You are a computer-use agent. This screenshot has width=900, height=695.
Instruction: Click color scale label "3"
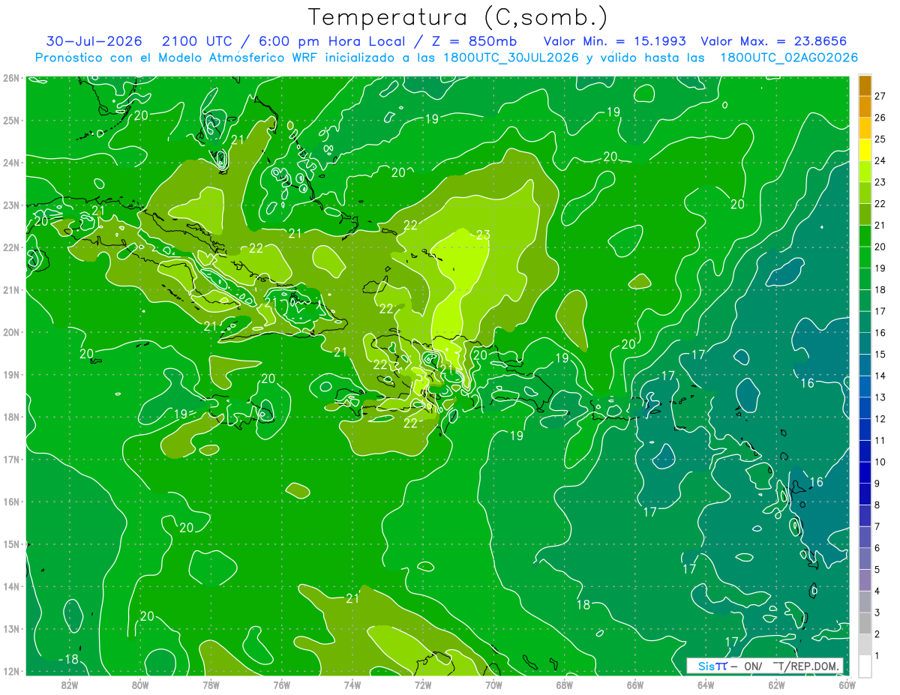pos(877,613)
